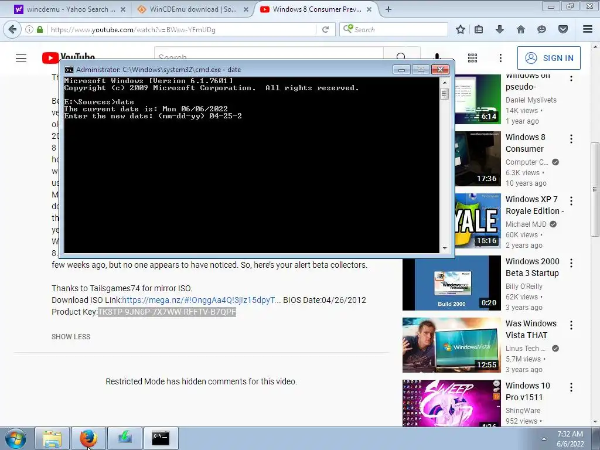This screenshot has width=600, height=450.
Task: Open the Windows Vista video thumbnail
Action: pos(452,345)
